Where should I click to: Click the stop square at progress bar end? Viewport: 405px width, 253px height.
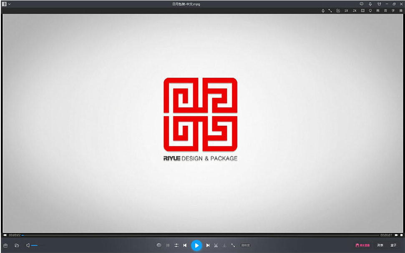[x=401, y=235]
